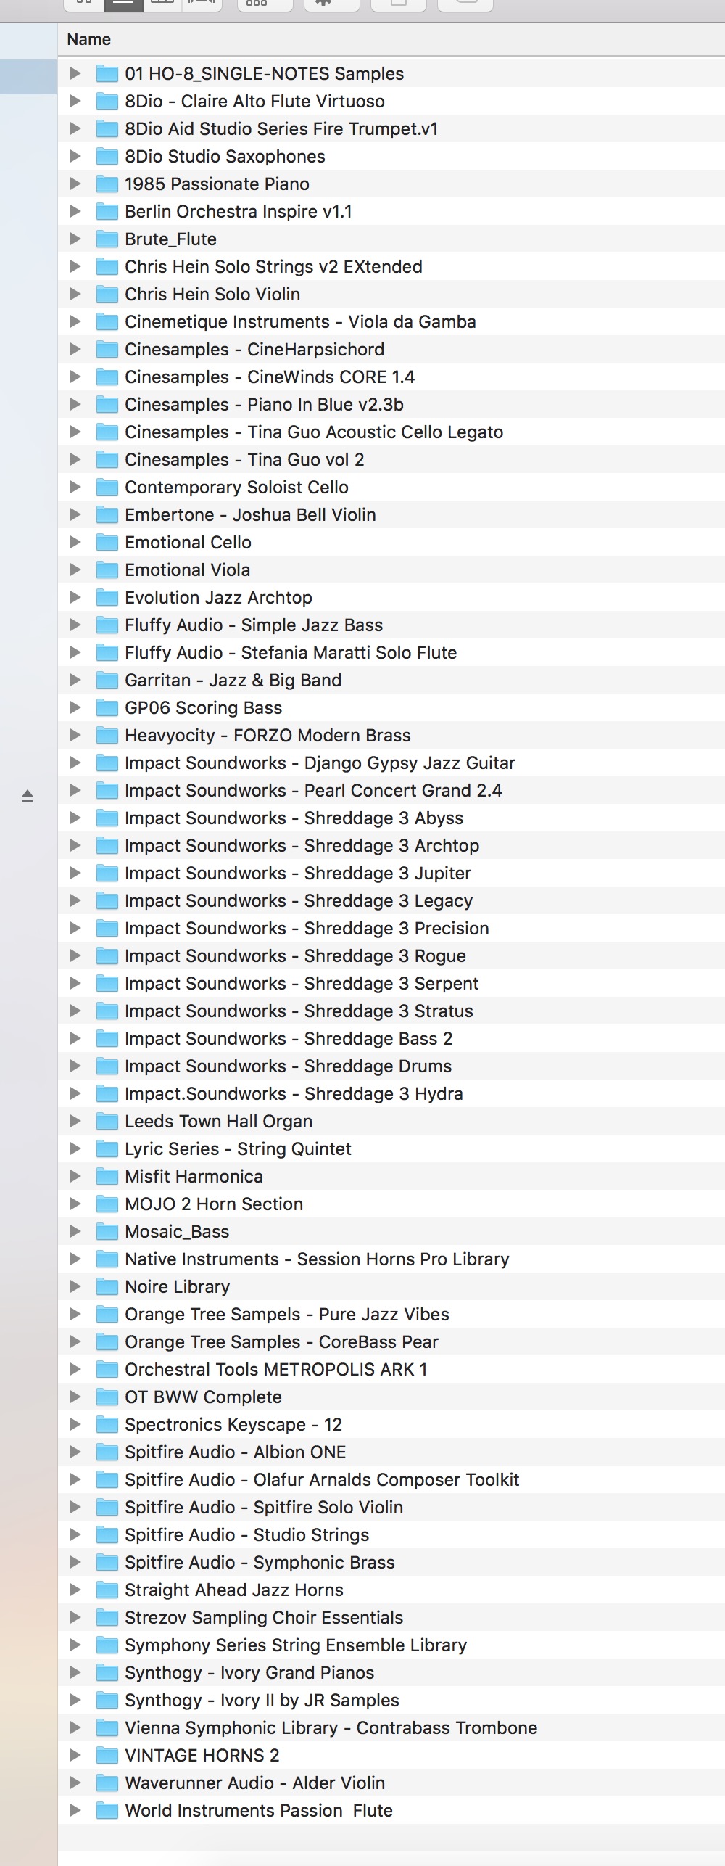The height and width of the screenshot is (1866, 725).
Task: Click the Studio Strings folder icon
Action: [107, 1534]
